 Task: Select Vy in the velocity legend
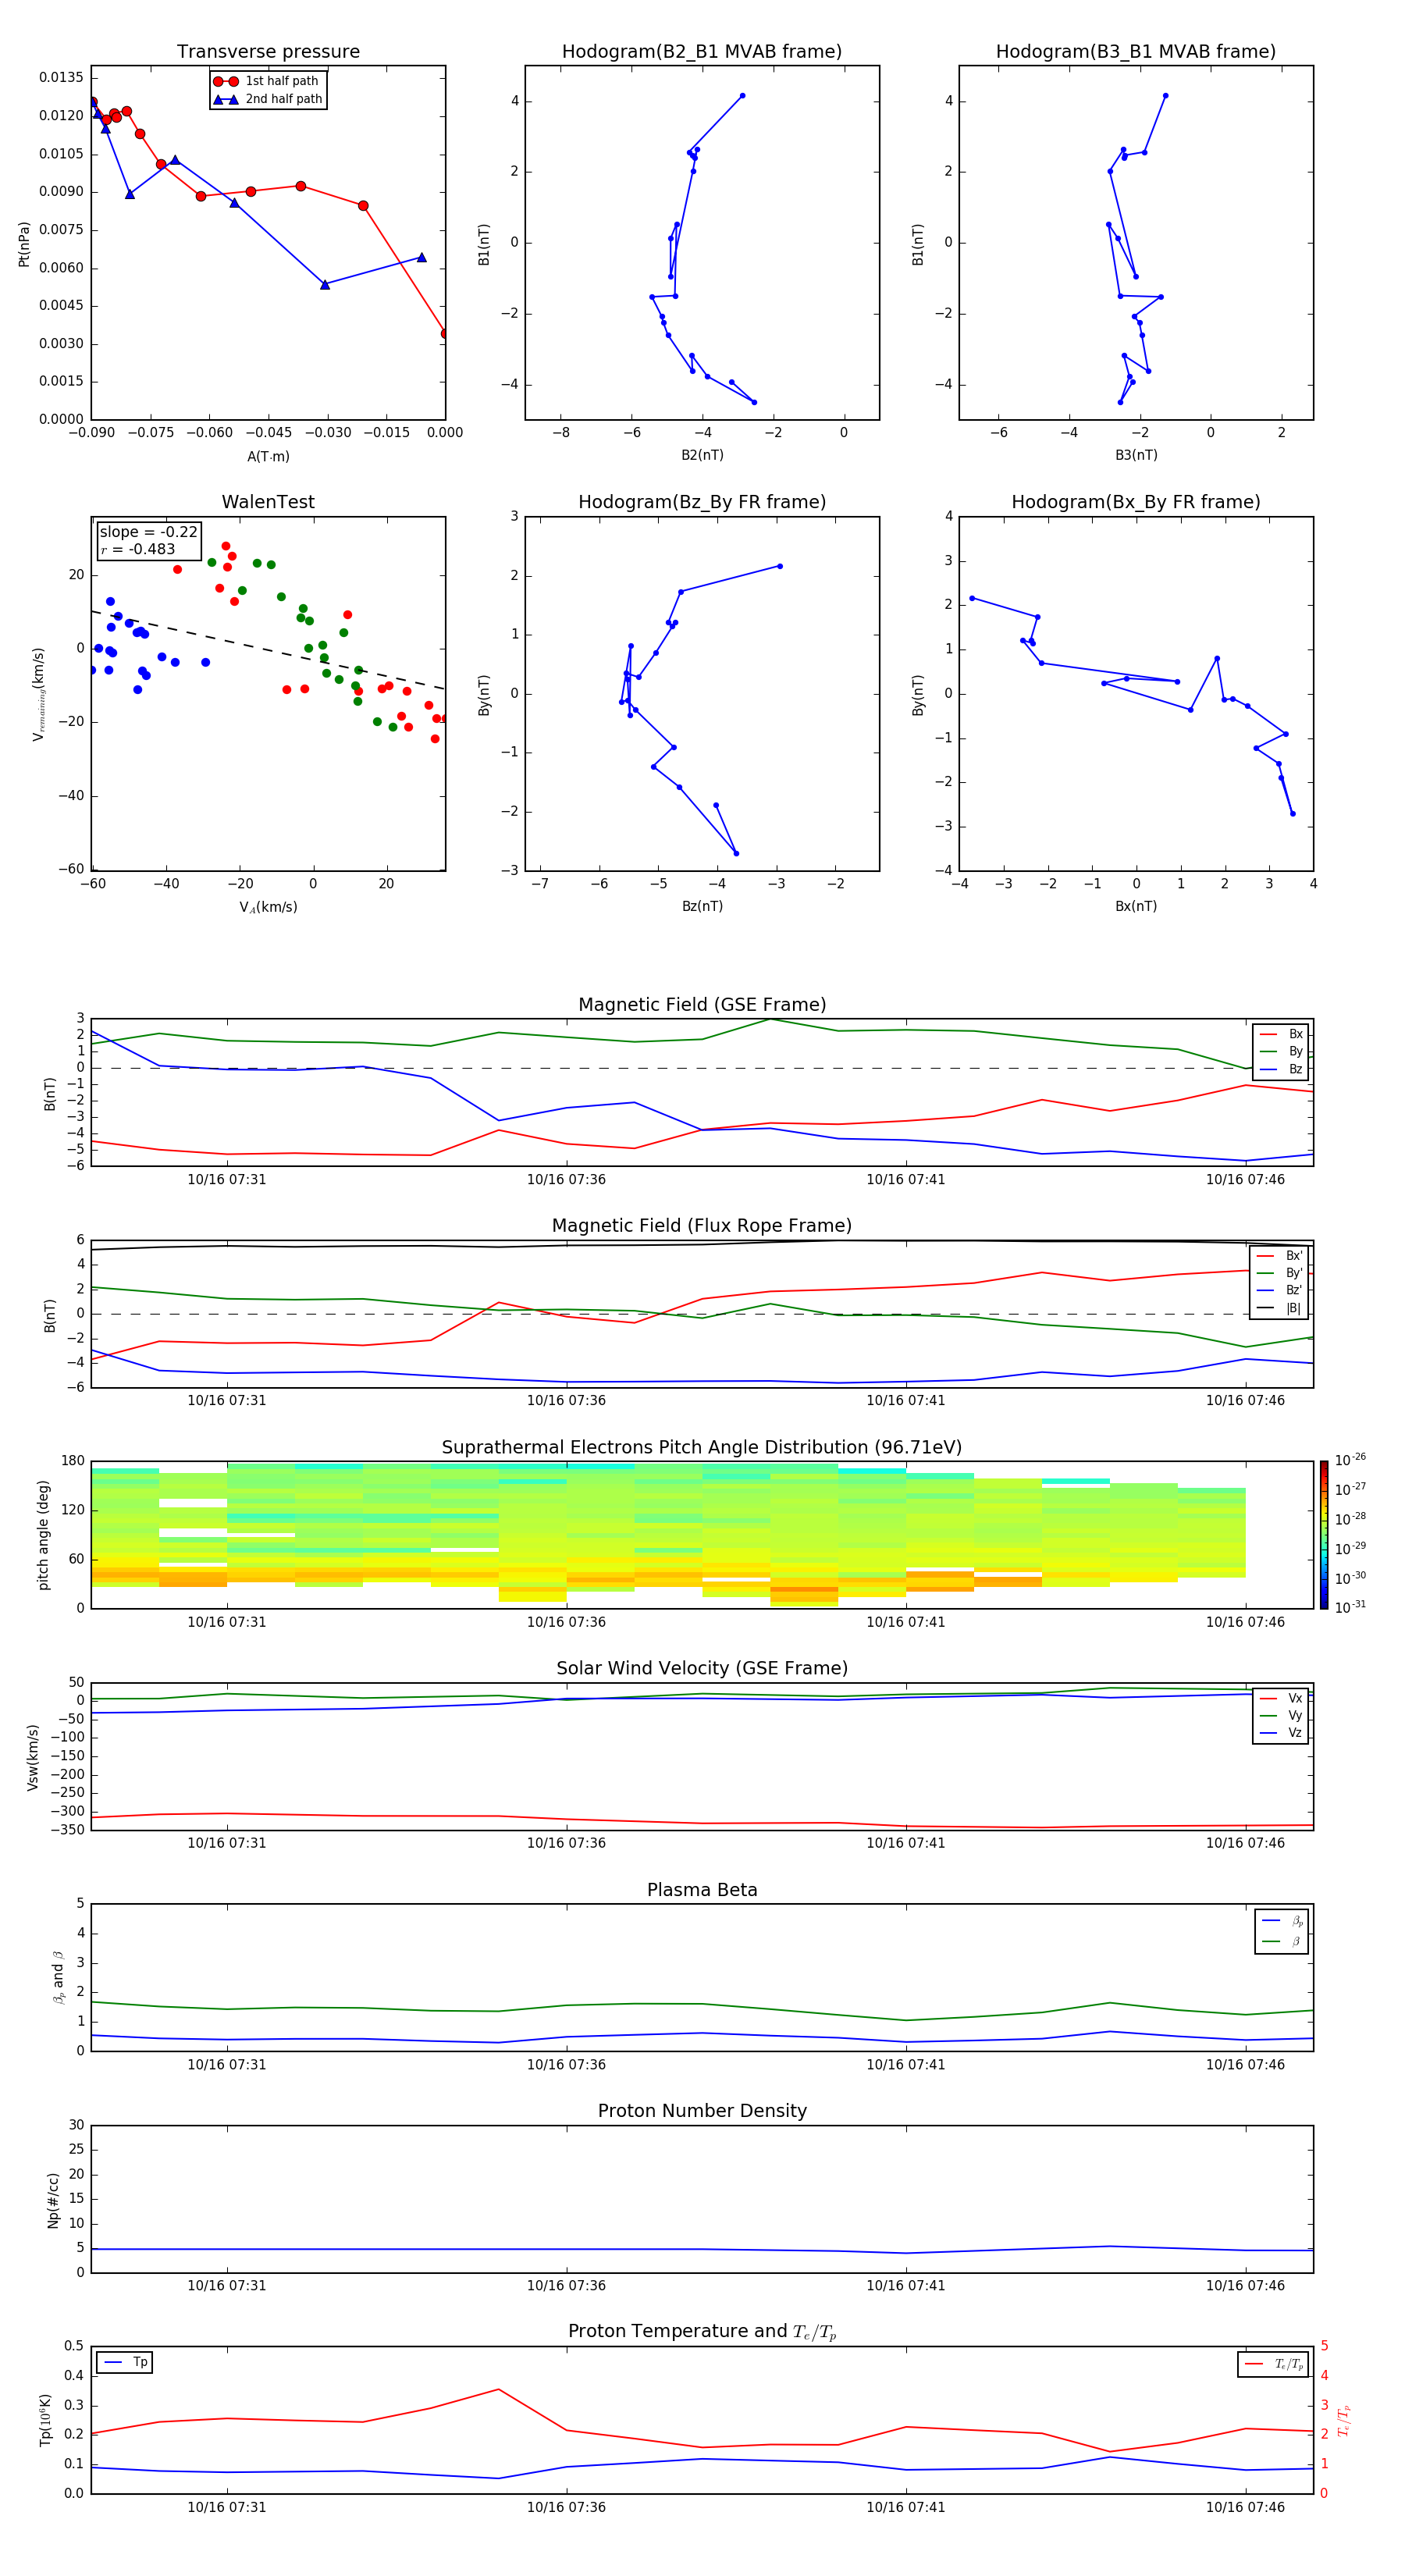point(1281,1715)
